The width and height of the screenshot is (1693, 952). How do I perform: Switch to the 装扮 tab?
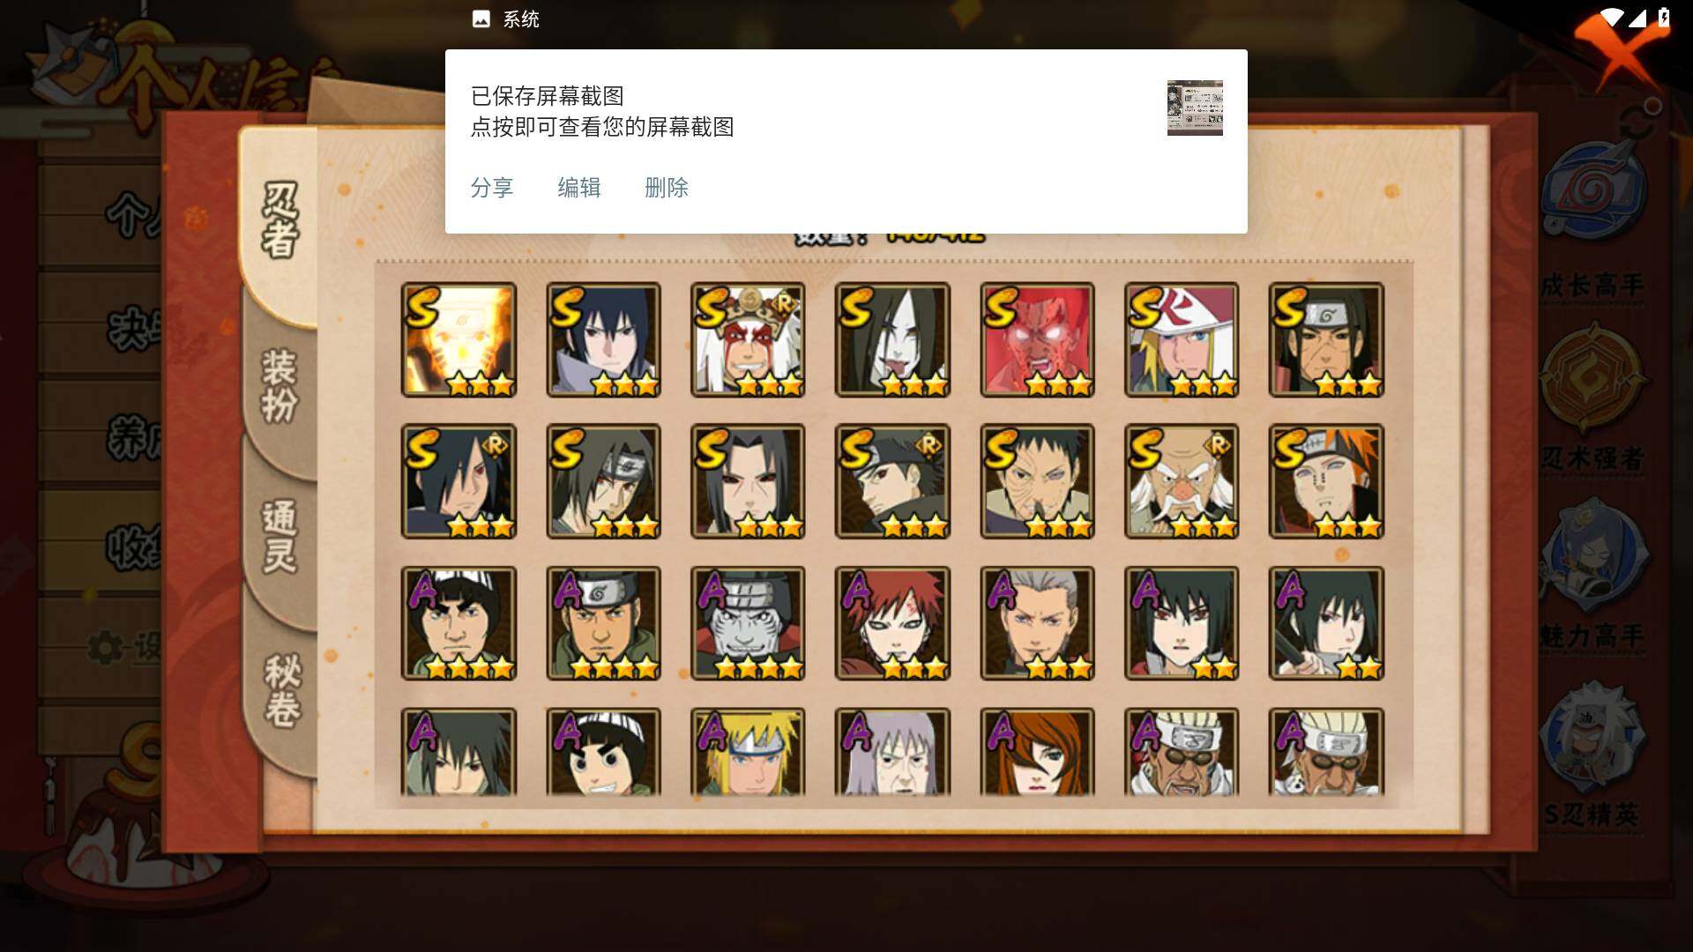point(280,386)
